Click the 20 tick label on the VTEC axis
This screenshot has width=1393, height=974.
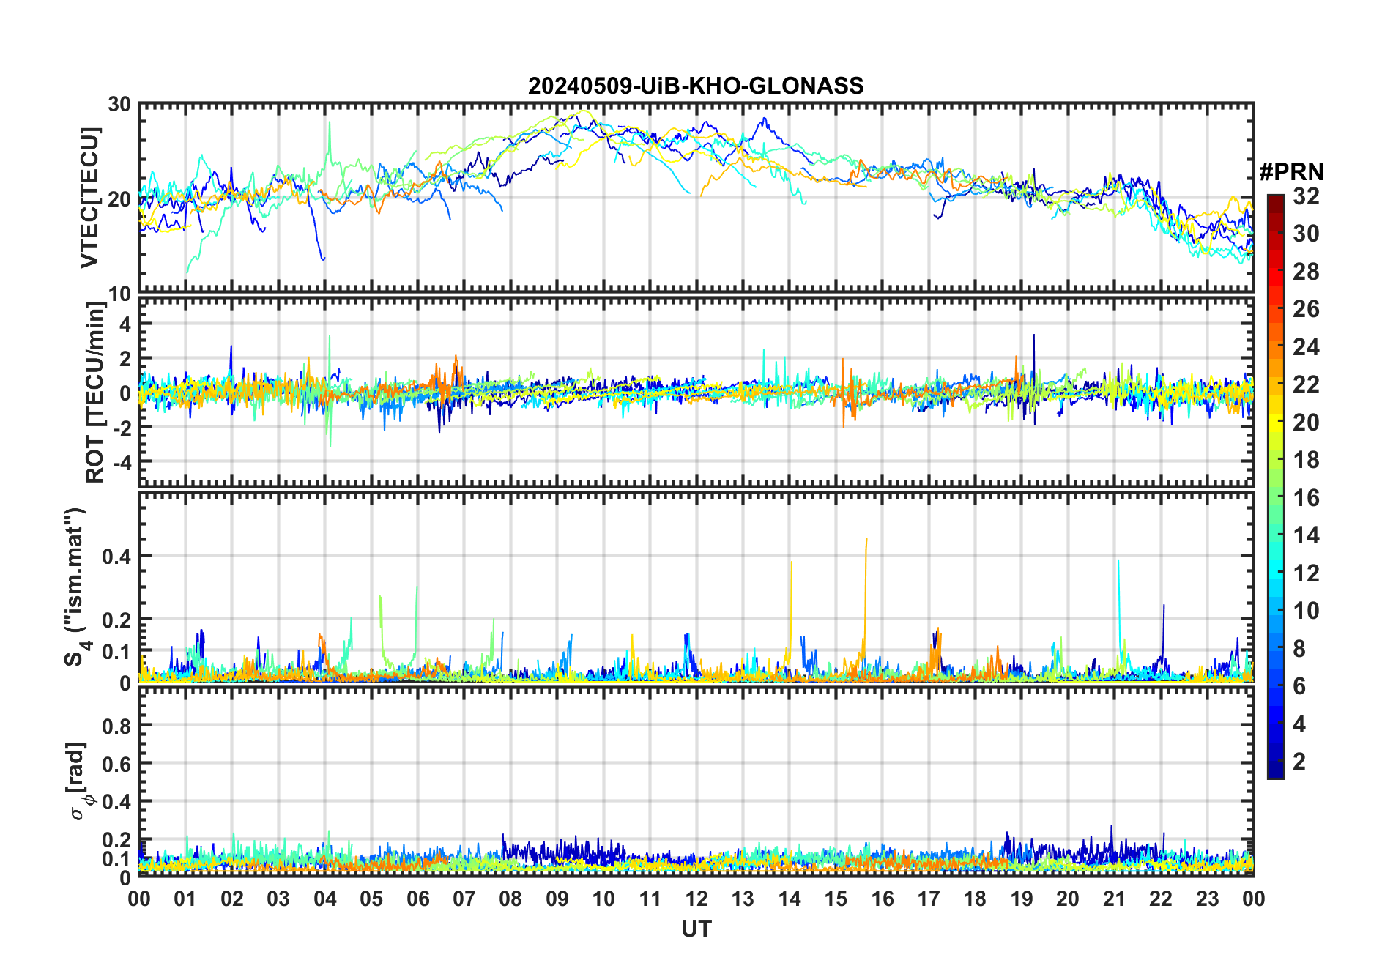(119, 199)
